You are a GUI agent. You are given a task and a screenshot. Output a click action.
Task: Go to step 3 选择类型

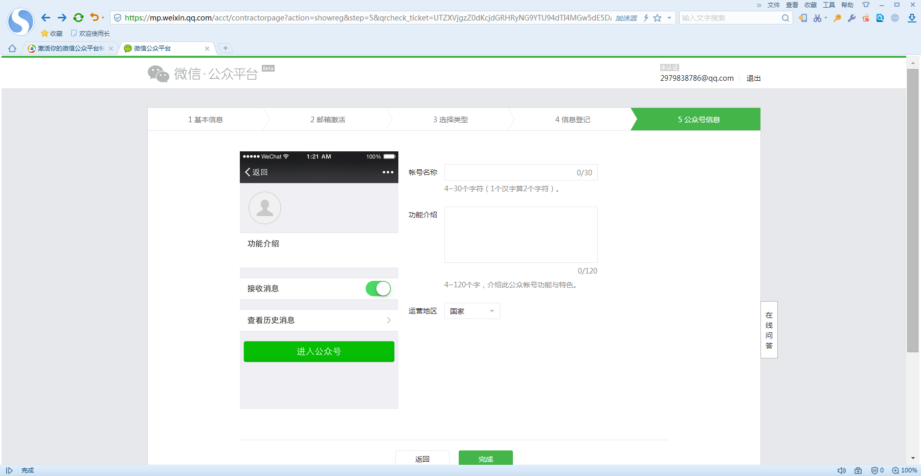[451, 119]
